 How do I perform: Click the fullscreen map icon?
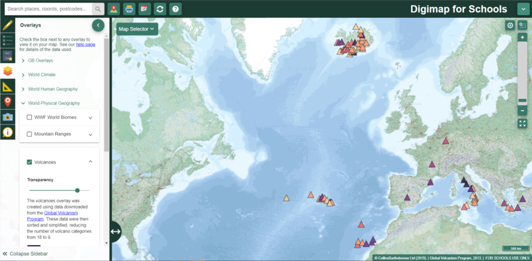pyautogui.click(x=523, y=124)
